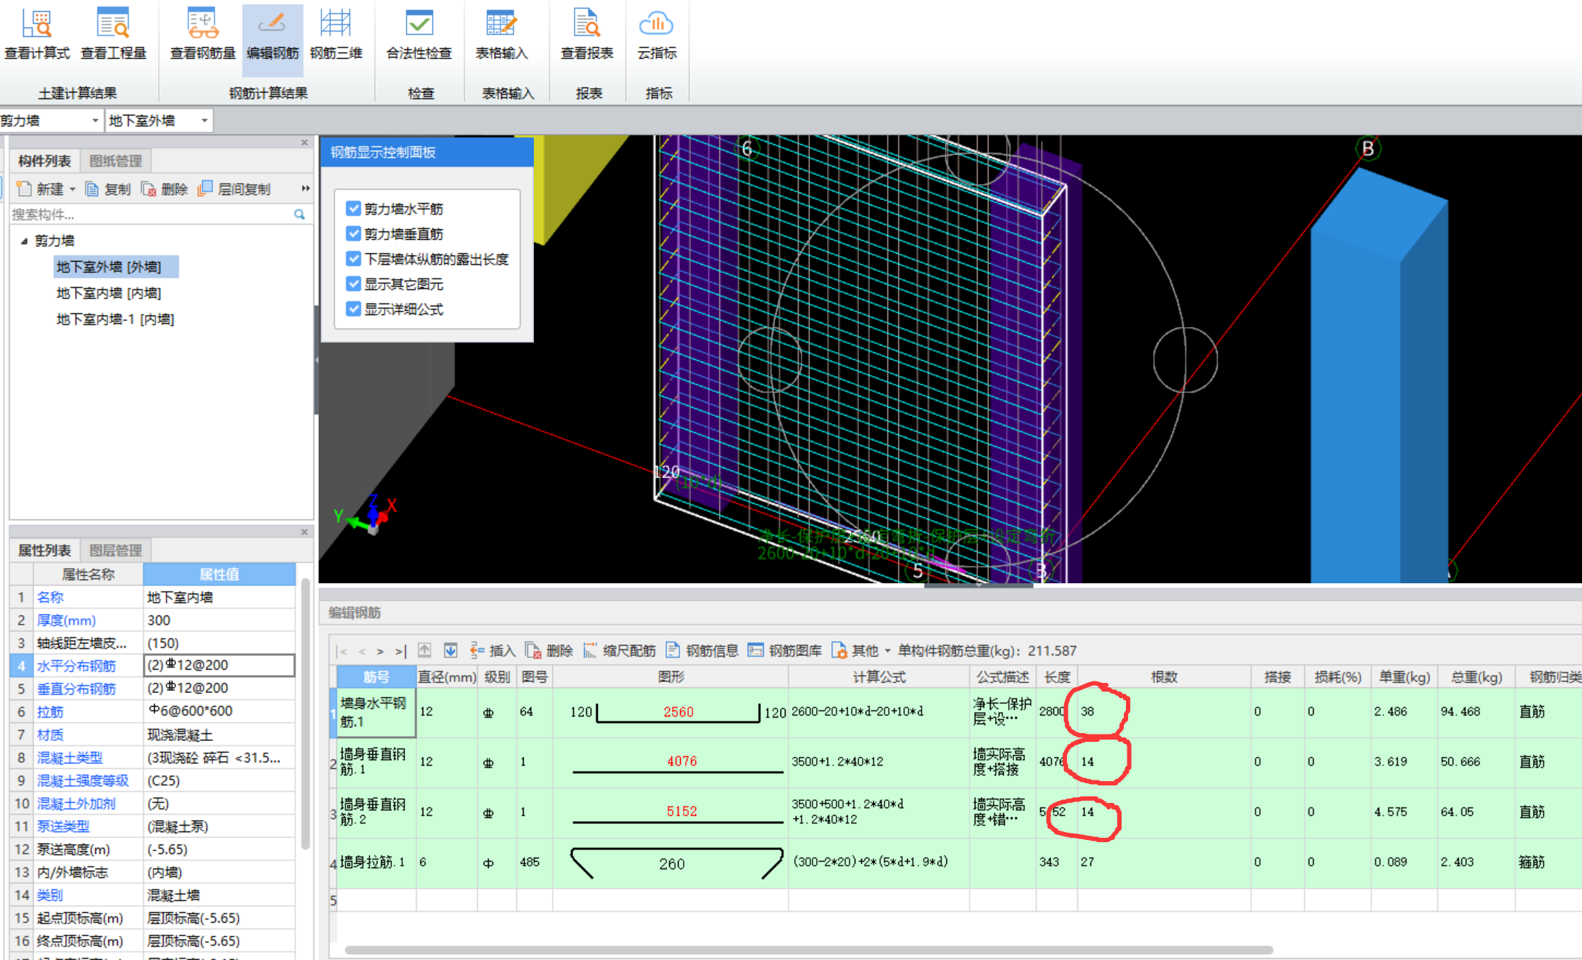The height and width of the screenshot is (960, 1582).
Task: Go to first rebar row arrow
Action: pyautogui.click(x=343, y=651)
